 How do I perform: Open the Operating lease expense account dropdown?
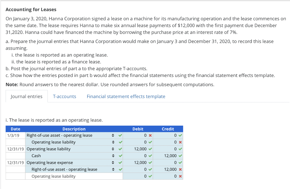113,162
